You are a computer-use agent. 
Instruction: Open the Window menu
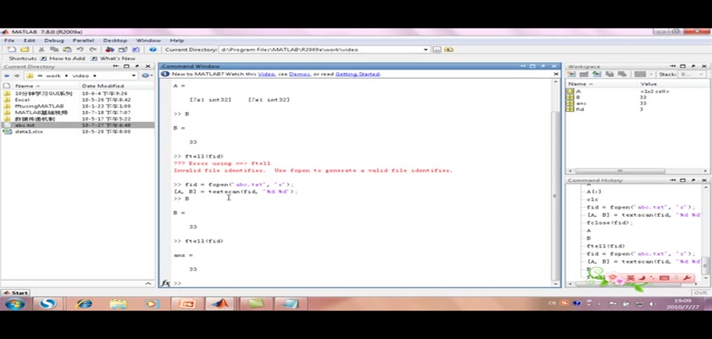[148, 41]
